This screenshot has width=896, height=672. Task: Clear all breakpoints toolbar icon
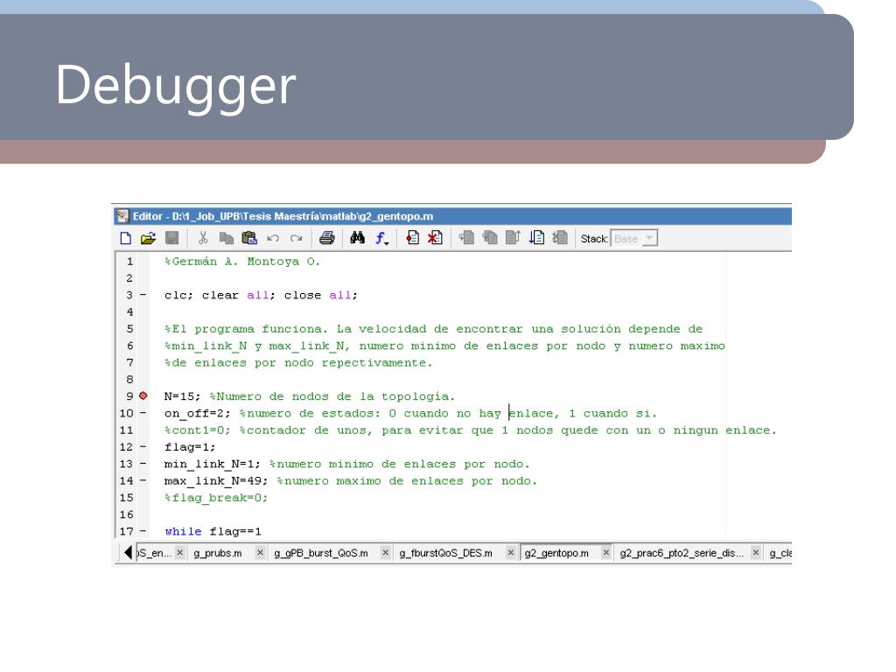[435, 238]
